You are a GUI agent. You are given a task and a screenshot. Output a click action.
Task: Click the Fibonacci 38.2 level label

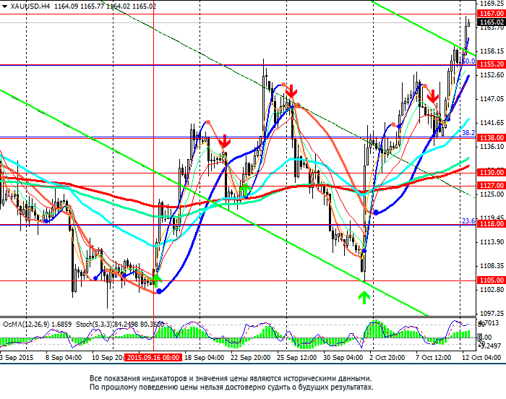pyautogui.click(x=468, y=133)
